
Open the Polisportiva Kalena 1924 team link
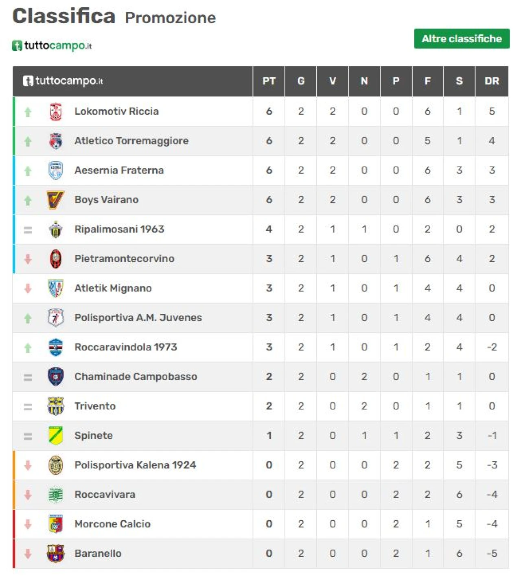pos(135,465)
